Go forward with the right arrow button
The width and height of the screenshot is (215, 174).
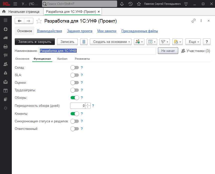click(x=29, y=21)
